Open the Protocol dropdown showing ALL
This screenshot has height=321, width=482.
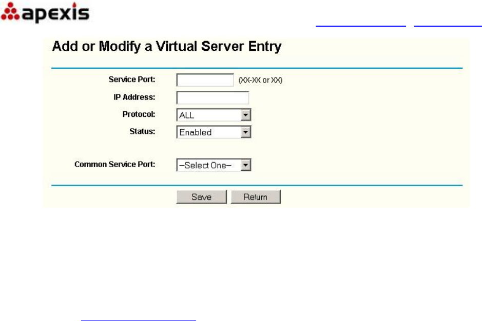tap(214, 115)
